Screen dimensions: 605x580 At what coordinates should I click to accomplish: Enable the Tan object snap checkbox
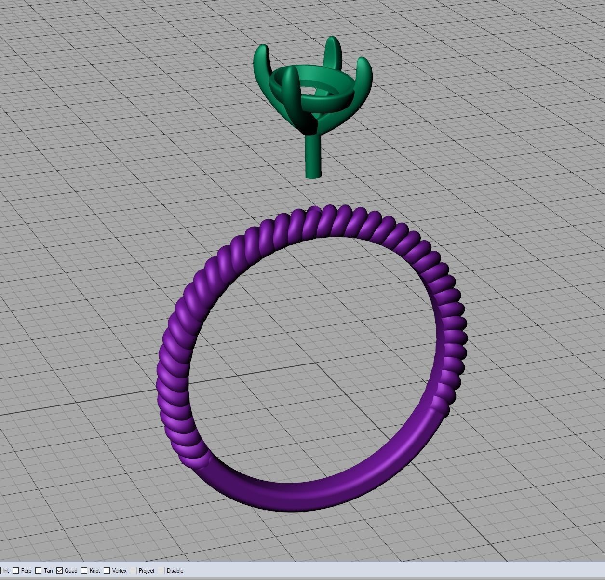(39, 571)
